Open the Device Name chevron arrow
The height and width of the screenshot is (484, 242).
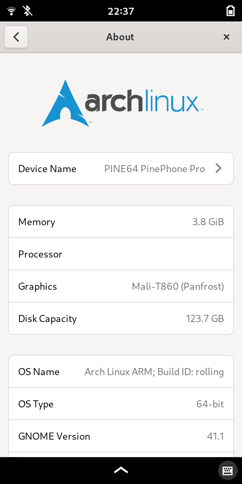click(x=218, y=168)
